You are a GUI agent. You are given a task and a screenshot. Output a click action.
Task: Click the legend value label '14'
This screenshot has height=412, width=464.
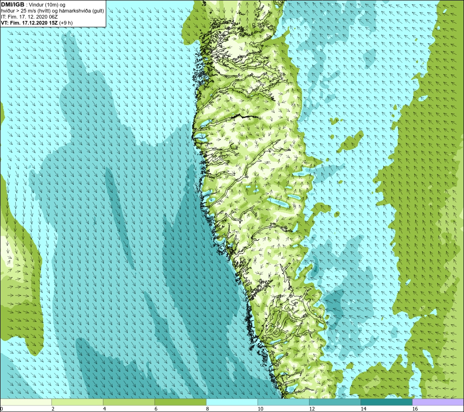363,409
